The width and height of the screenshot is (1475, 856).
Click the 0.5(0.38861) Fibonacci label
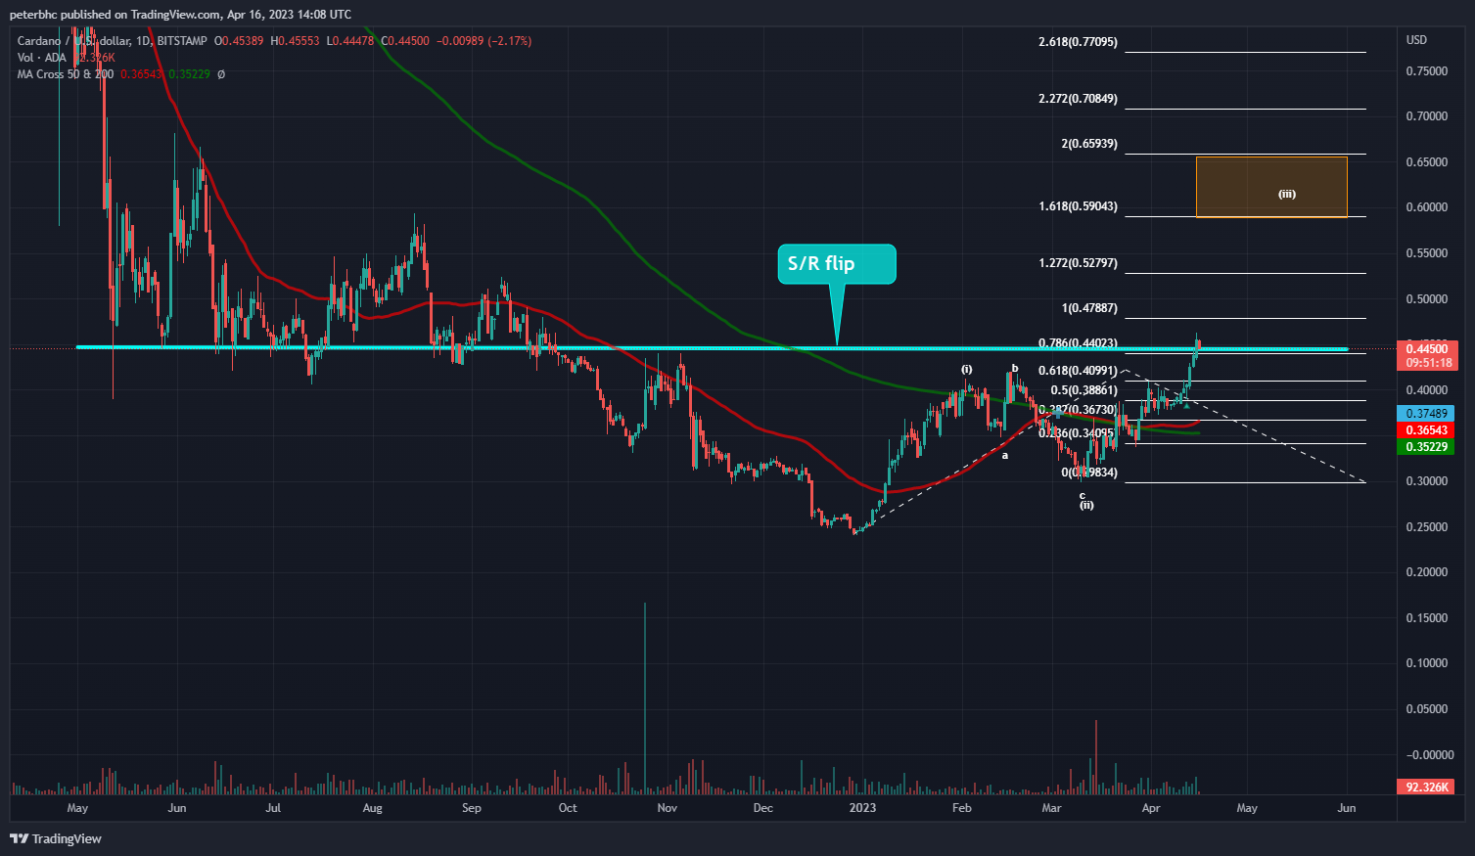point(1083,390)
